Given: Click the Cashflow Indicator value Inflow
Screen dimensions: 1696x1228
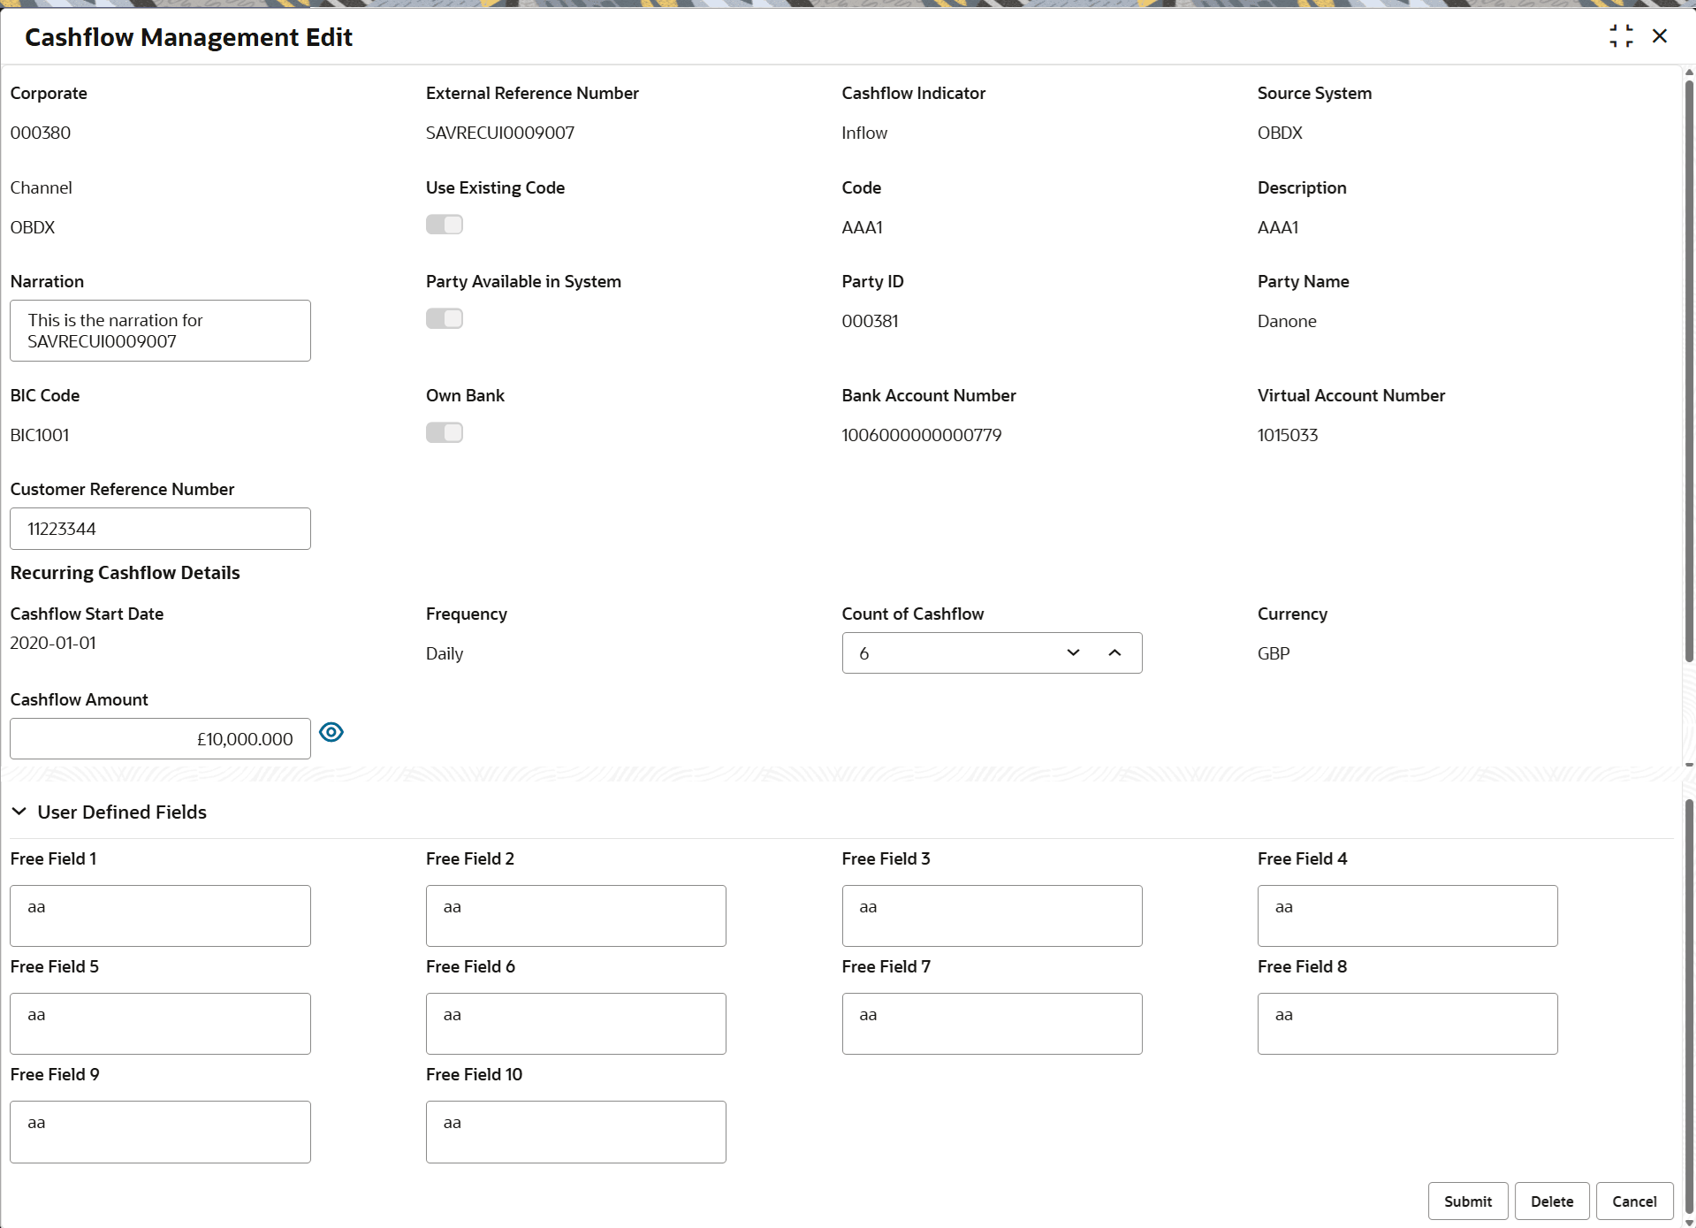Looking at the screenshot, I should tap(864, 133).
